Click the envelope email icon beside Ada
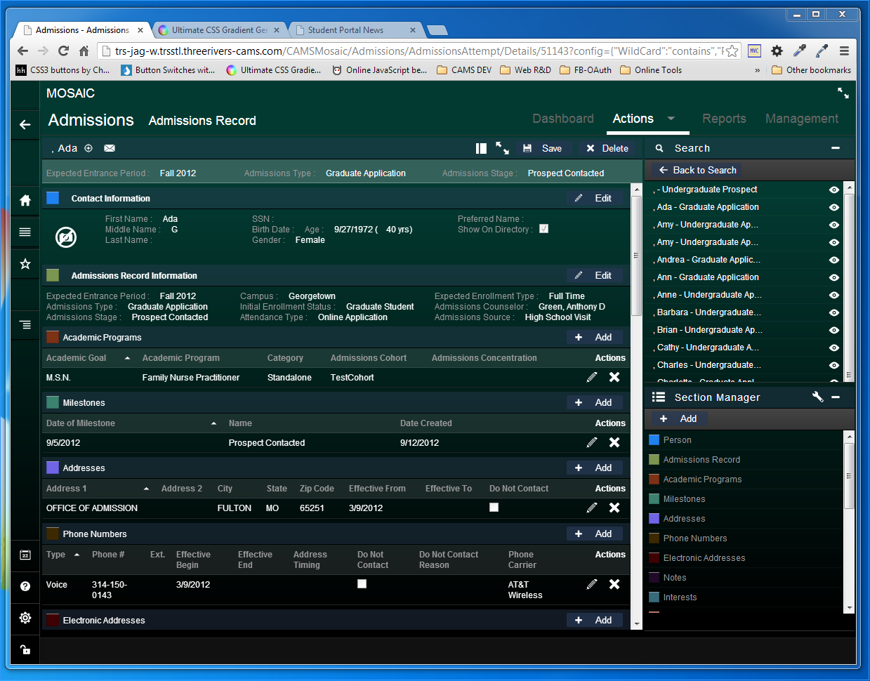The height and width of the screenshot is (681, 870). 110,148
